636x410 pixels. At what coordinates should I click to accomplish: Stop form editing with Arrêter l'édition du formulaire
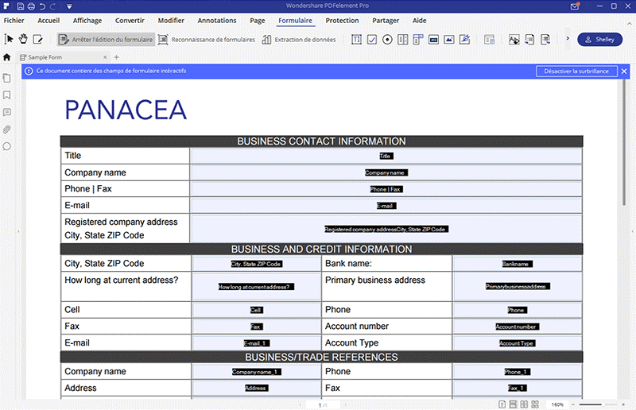click(106, 40)
